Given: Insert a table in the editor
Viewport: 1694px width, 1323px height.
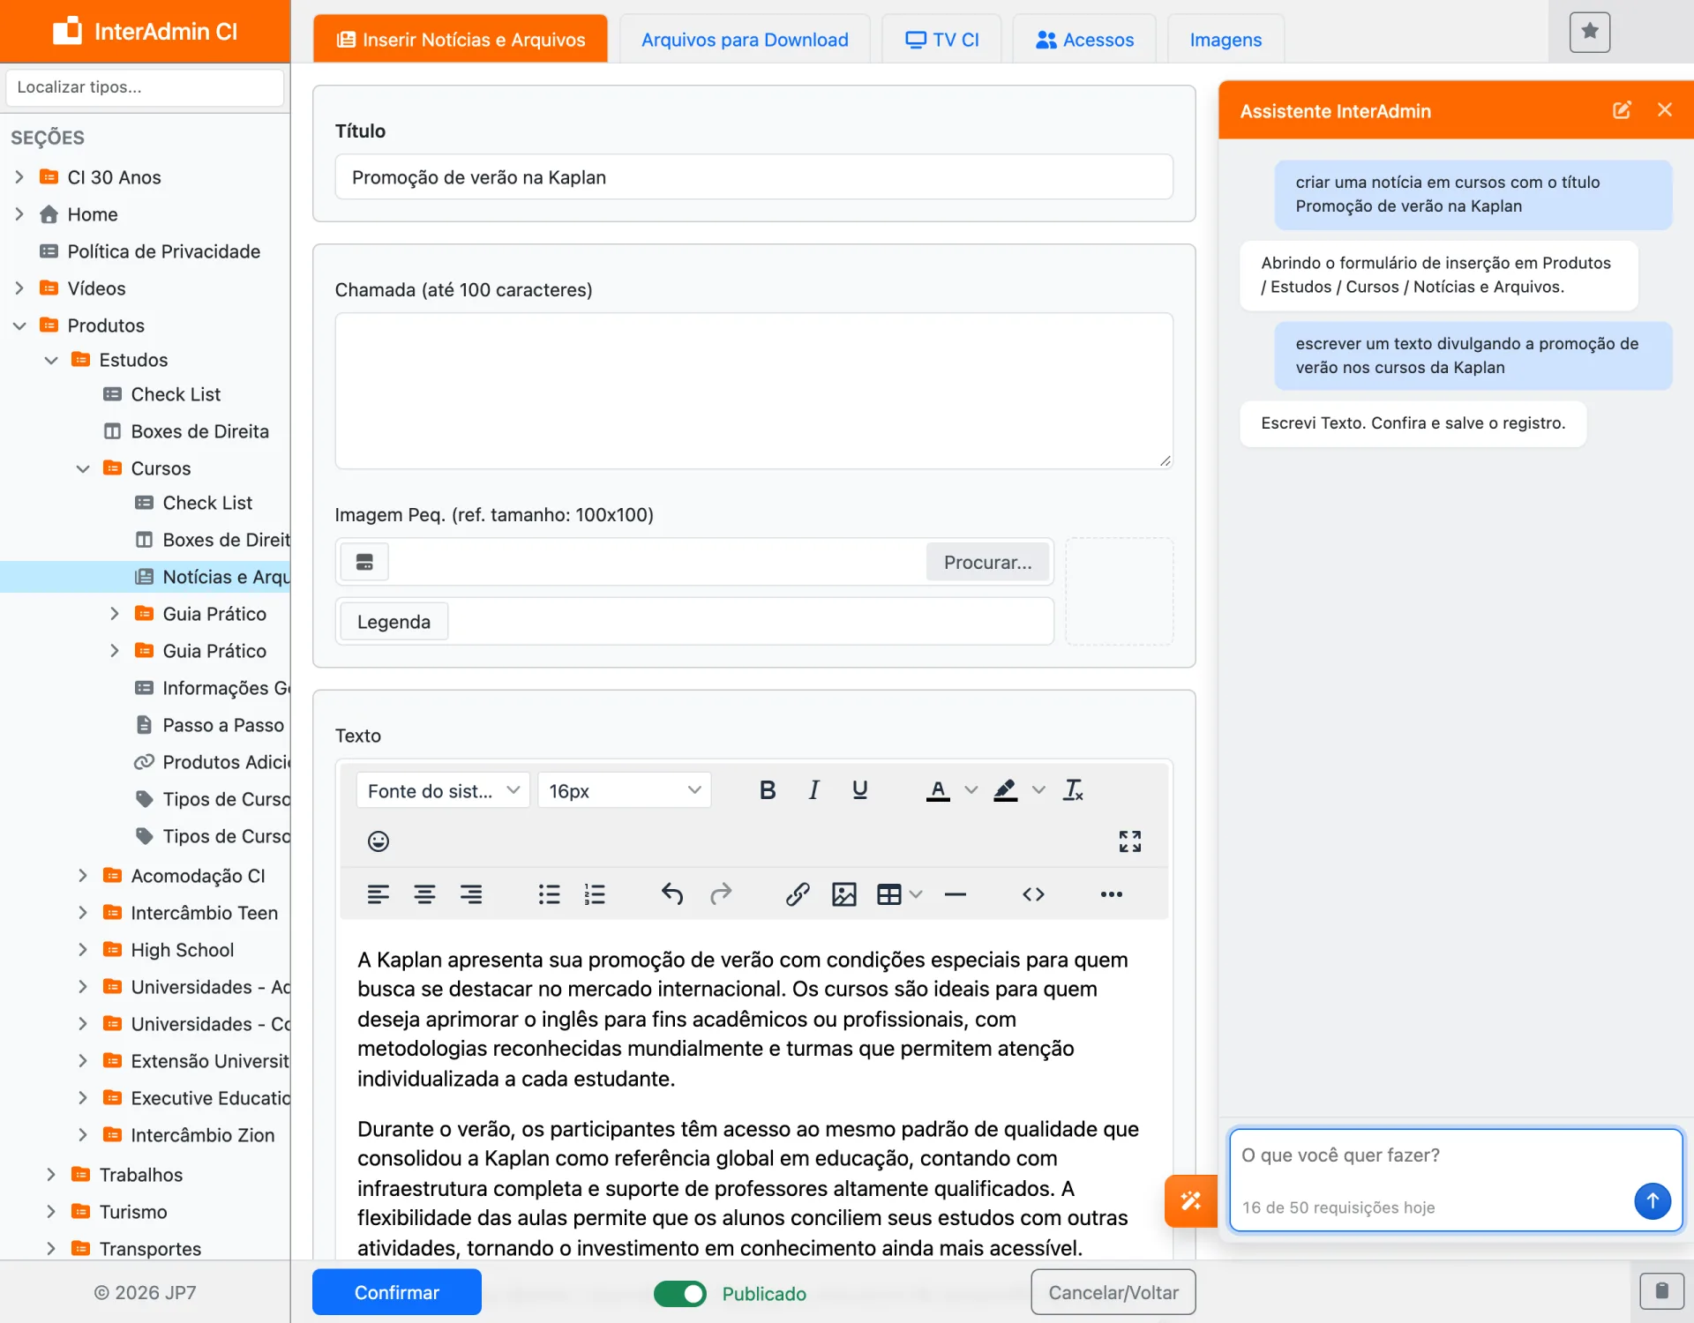Looking at the screenshot, I should click(x=889, y=894).
